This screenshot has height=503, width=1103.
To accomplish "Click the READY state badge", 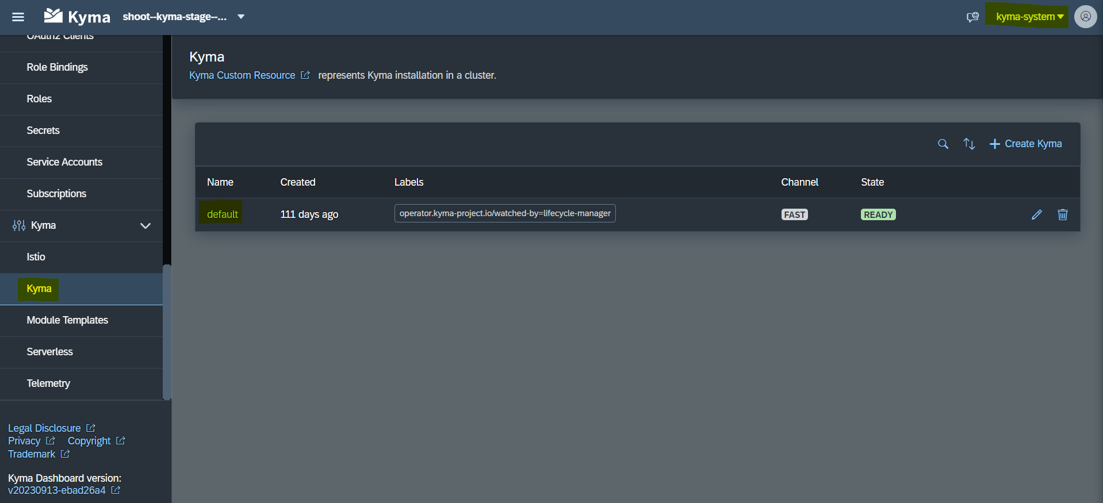I will tap(878, 214).
